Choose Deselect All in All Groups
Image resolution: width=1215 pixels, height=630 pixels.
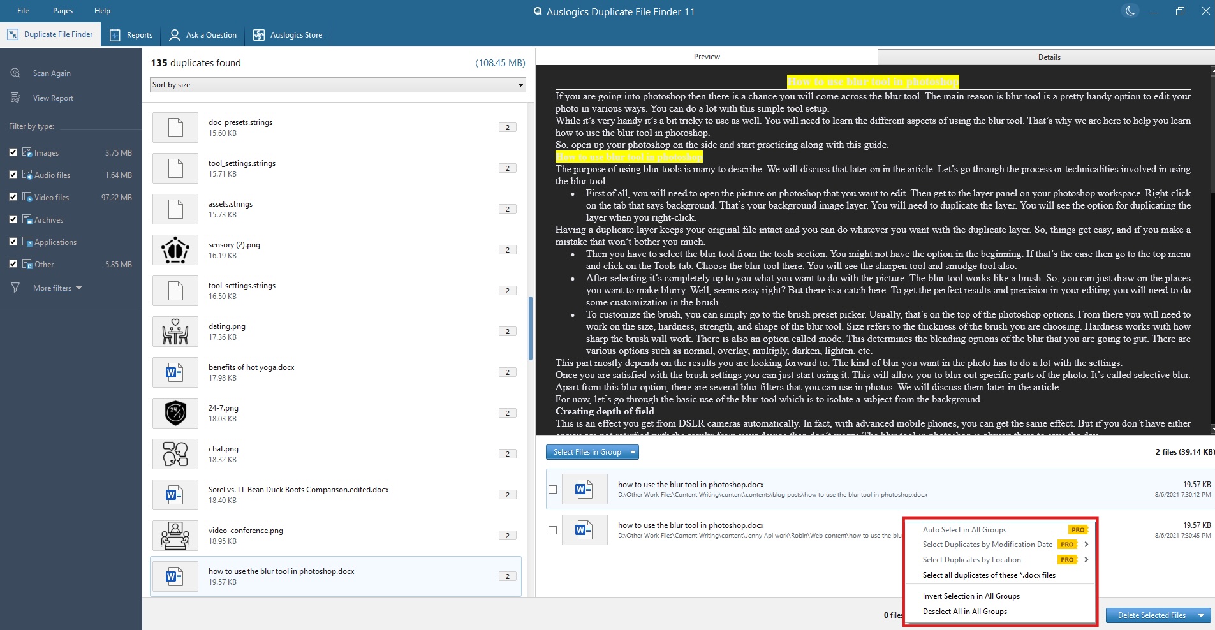pyautogui.click(x=964, y=612)
